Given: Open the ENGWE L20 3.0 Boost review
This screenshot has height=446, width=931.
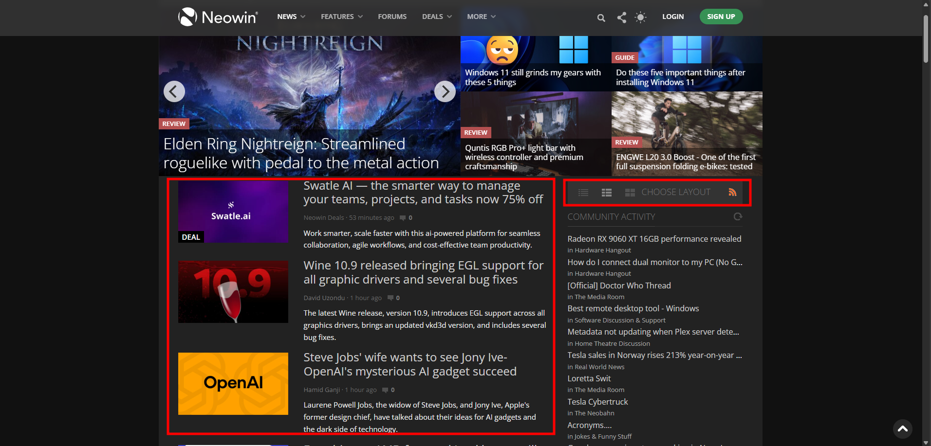Looking at the screenshot, I should coord(686,161).
